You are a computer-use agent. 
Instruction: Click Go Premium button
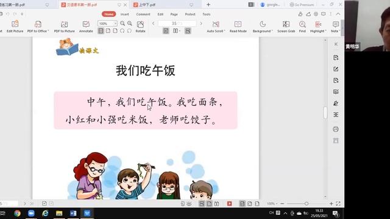302,4
